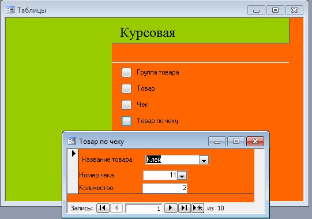312x219 pixels.
Task: Click the Количество input field
Action: tap(165, 188)
